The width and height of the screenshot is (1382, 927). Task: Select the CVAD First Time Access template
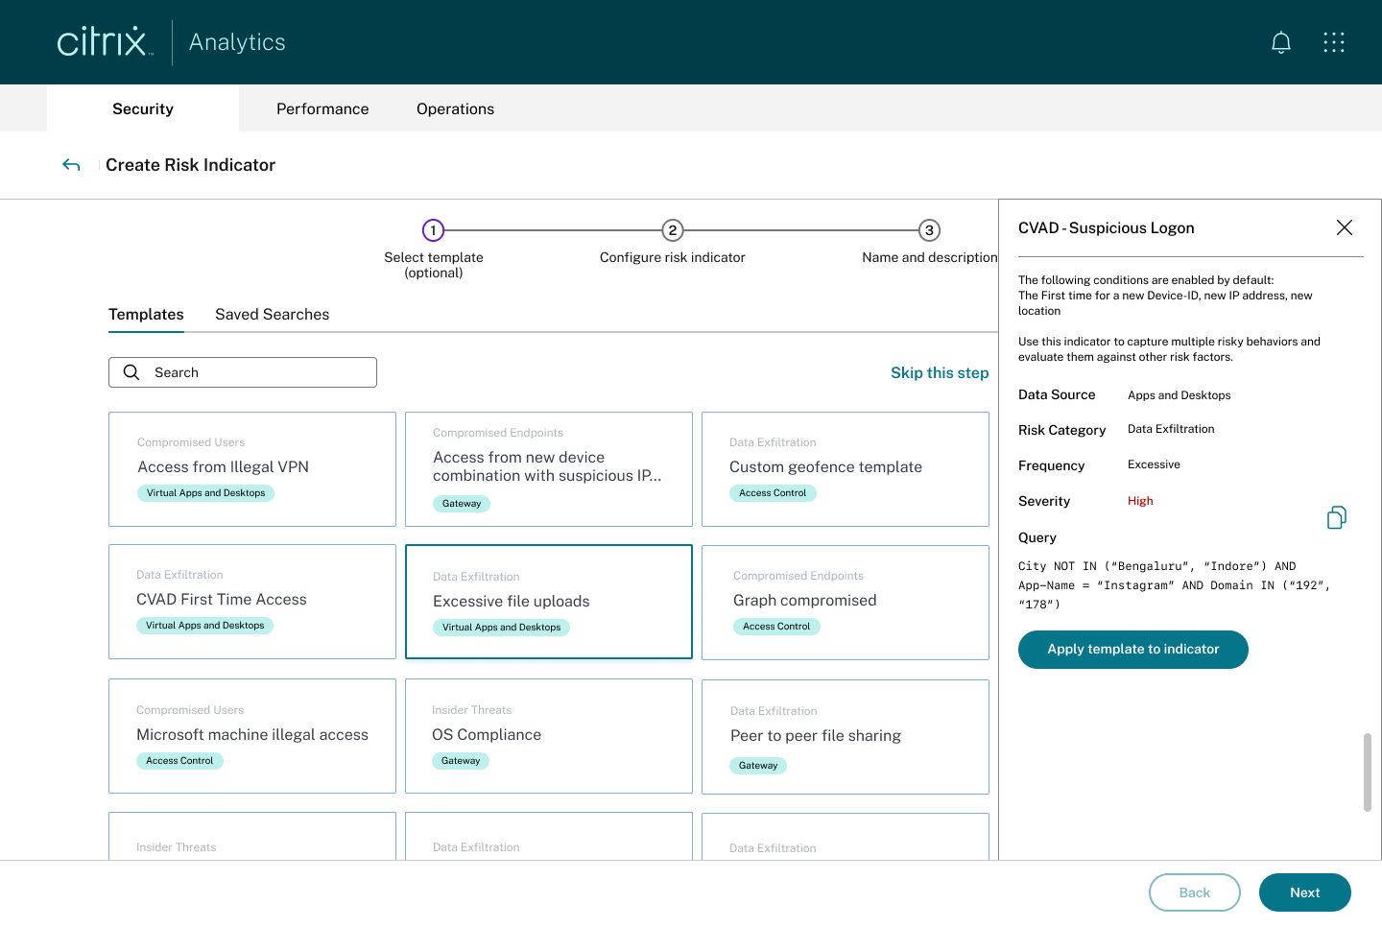(x=252, y=602)
